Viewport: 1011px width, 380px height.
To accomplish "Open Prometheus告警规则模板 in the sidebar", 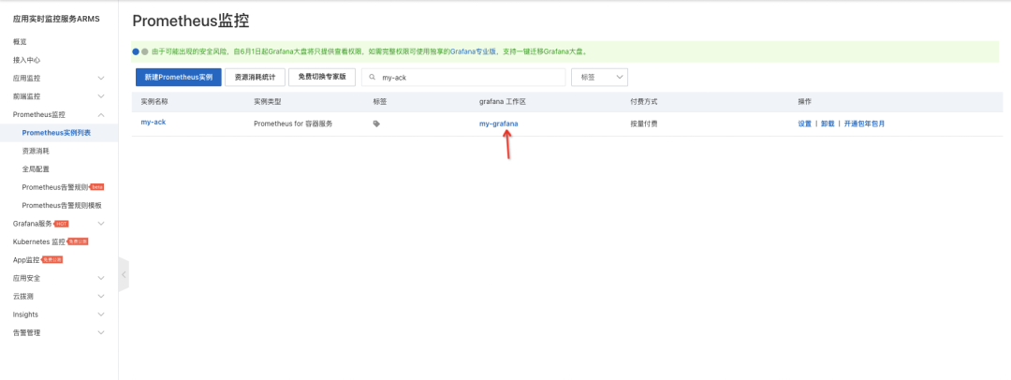I will coord(62,206).
